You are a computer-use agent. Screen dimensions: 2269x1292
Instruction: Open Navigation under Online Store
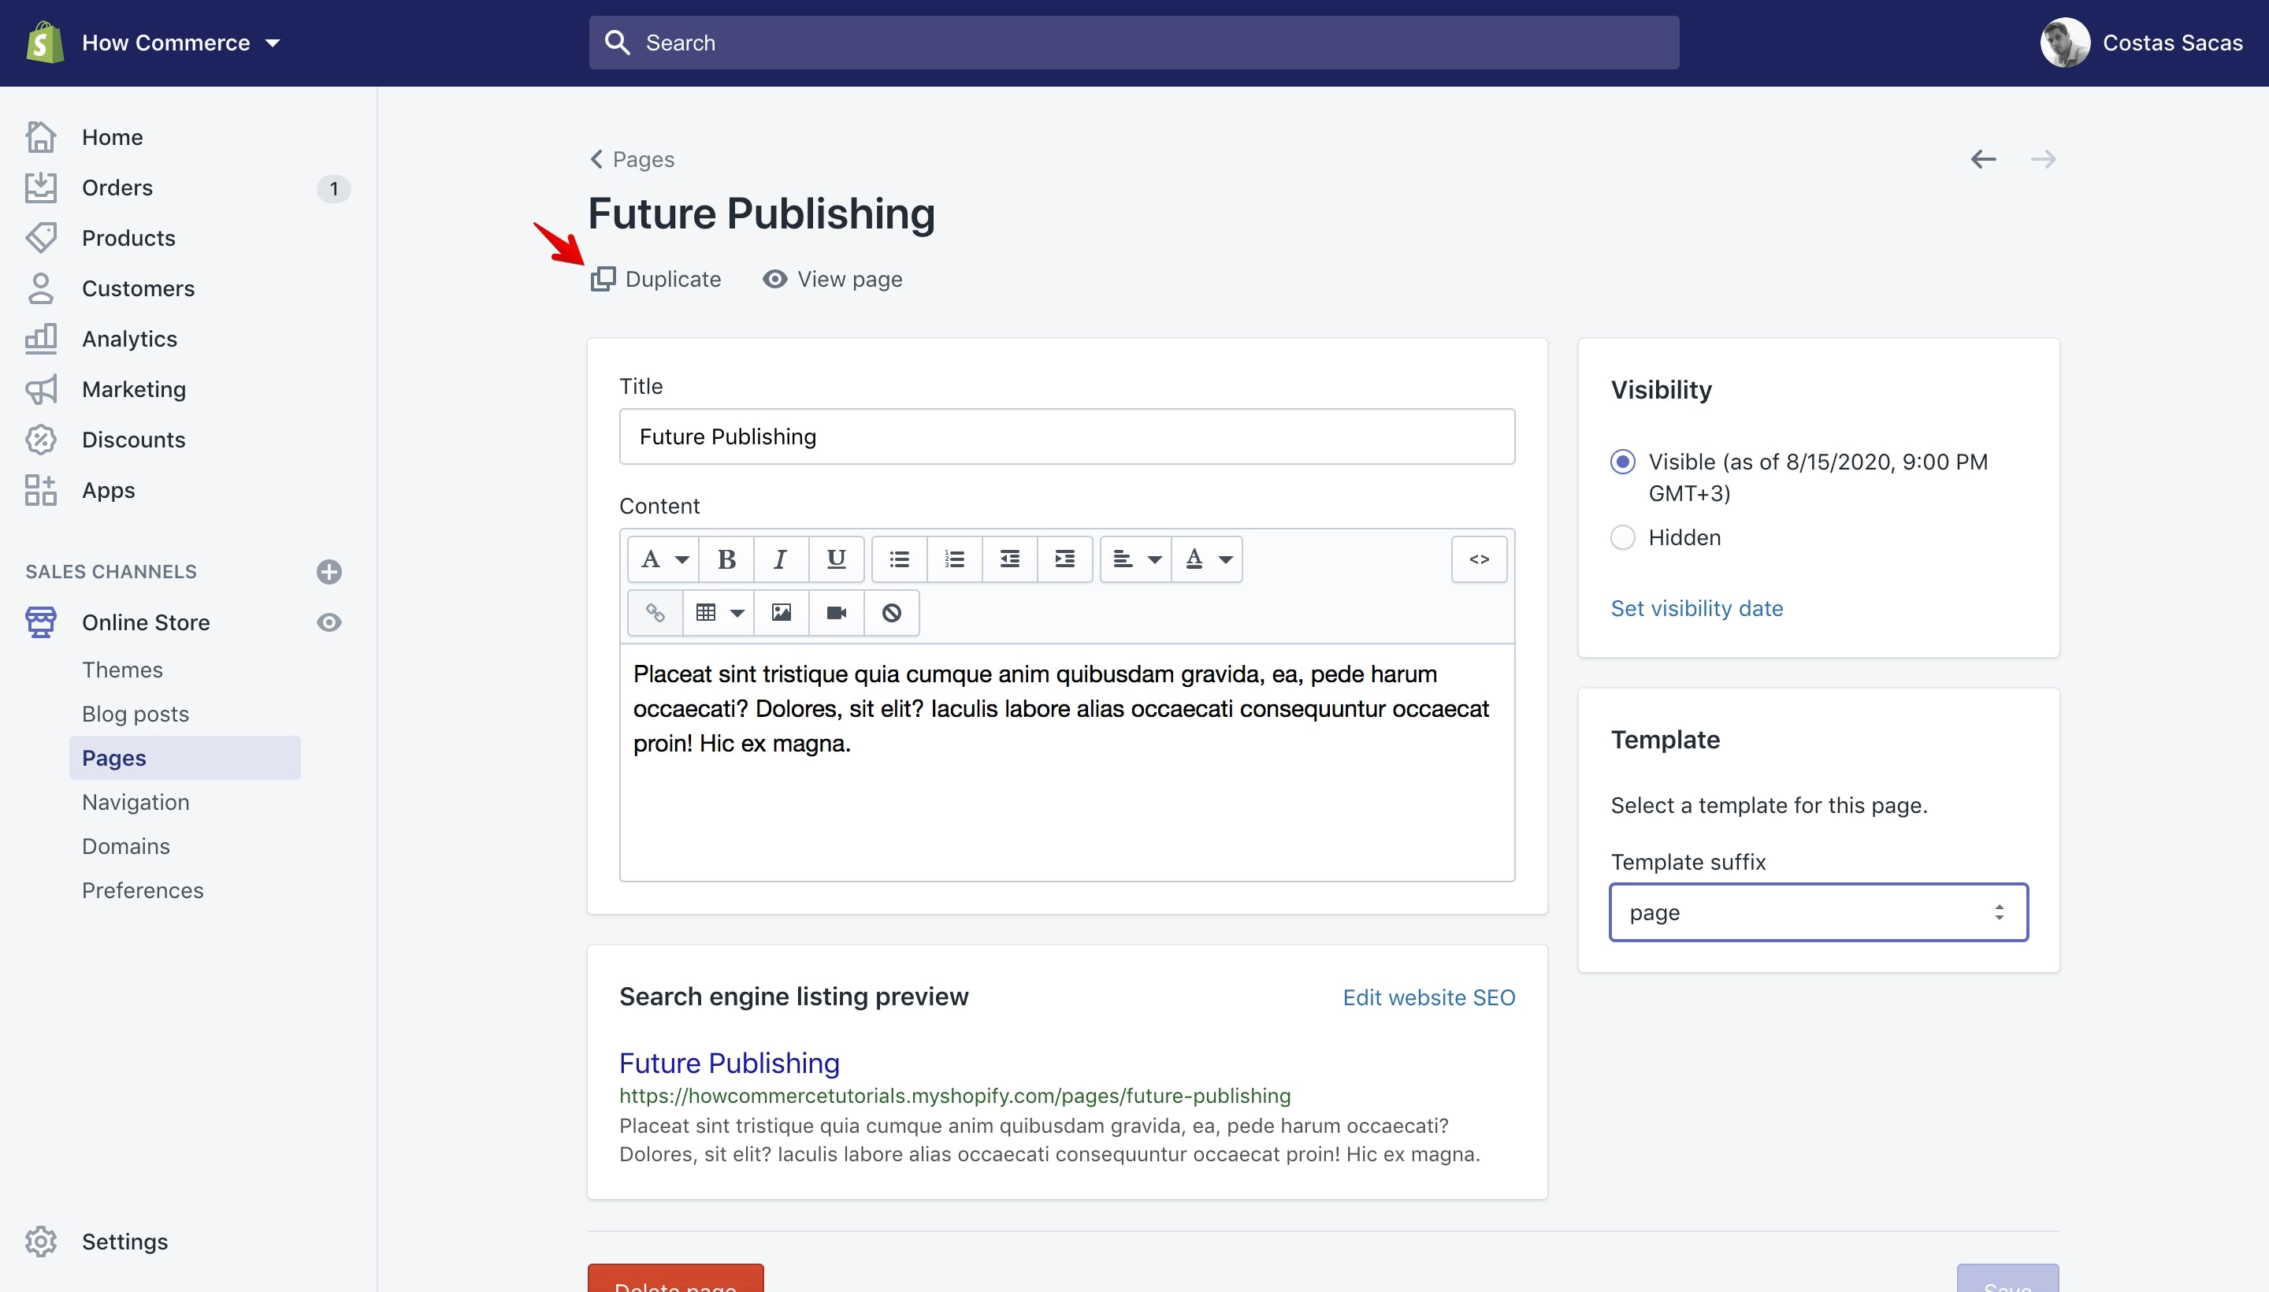(x=136, y=802)
